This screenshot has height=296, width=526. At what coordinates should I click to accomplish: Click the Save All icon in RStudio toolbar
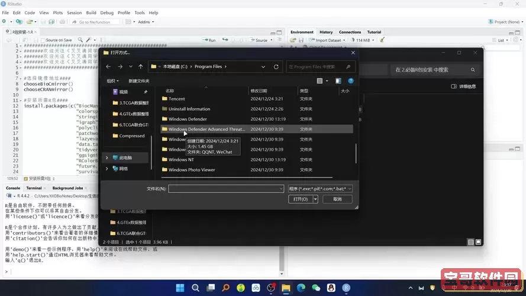51,22
